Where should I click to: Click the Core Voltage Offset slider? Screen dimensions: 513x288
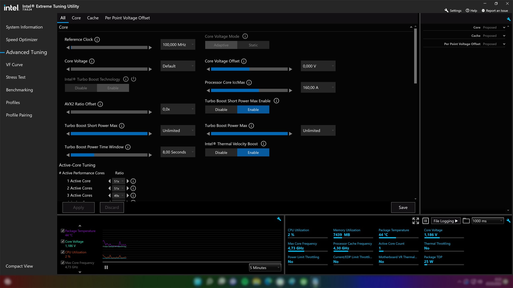click(249, 69)
